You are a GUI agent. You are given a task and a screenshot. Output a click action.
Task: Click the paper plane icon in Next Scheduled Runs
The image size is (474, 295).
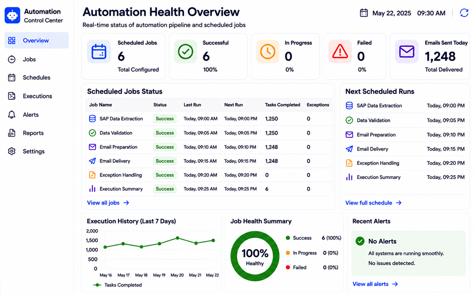[349, 149]
